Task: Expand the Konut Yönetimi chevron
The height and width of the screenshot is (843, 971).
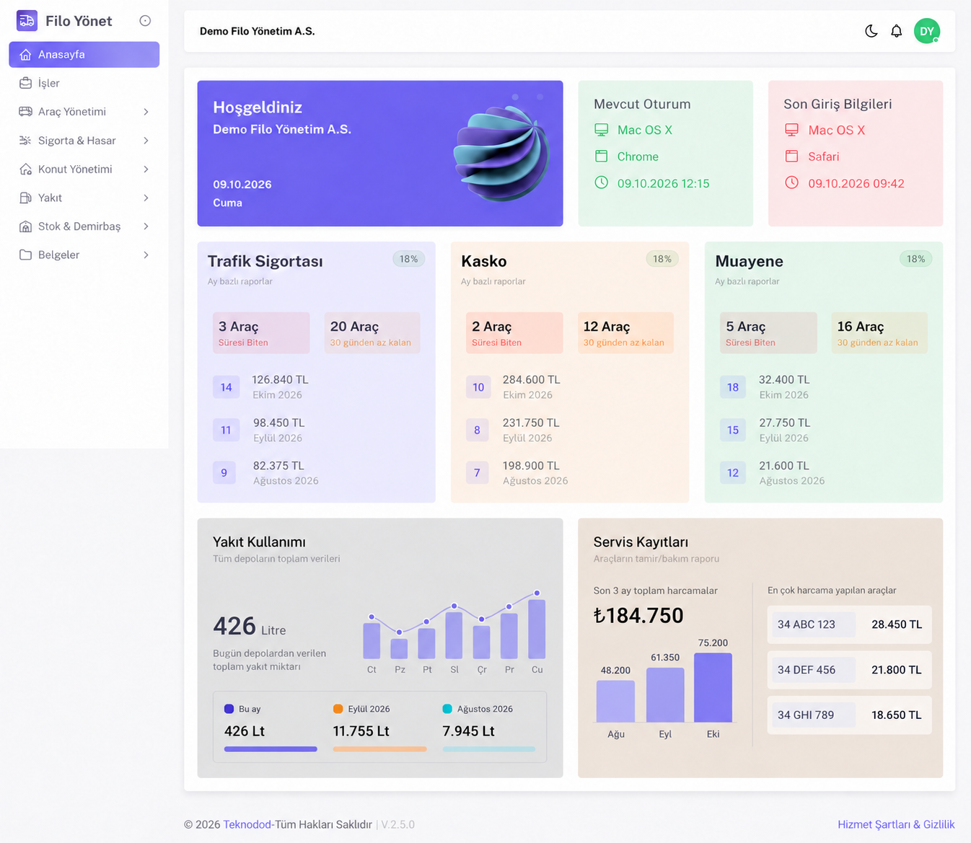Action: tap(146, 169)
